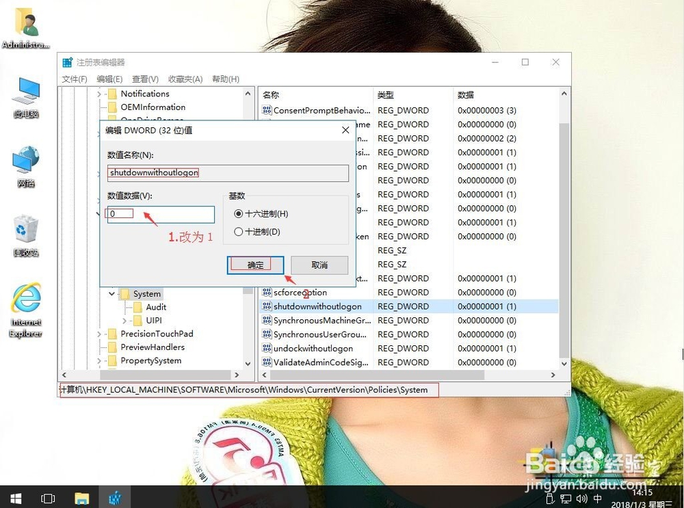Expand the Notifications registry key
This screenshot has width=684, height=508.
click(x=99, y=94)
